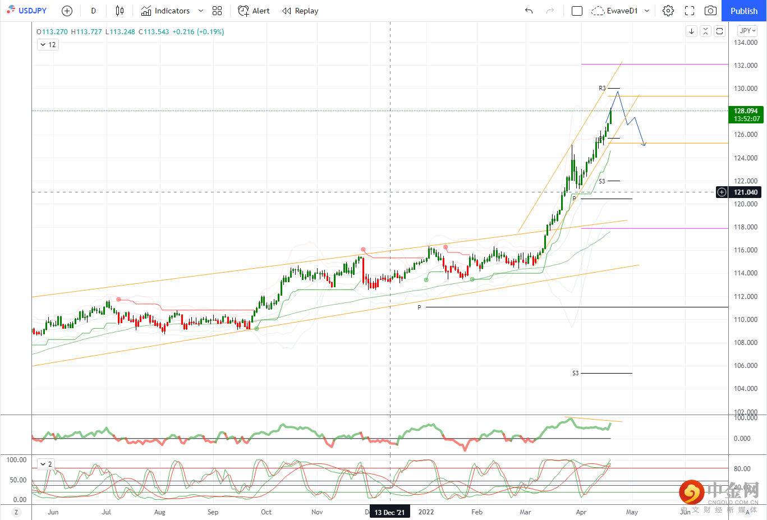This screenshot has height=520, width=767.
Task: Collapse the 2 indicators legend in the lower pane
Action: coord(43,464)
